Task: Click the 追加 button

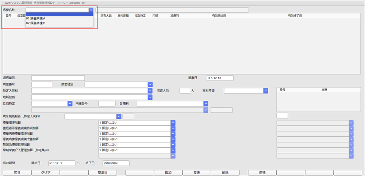Action: 168,172
